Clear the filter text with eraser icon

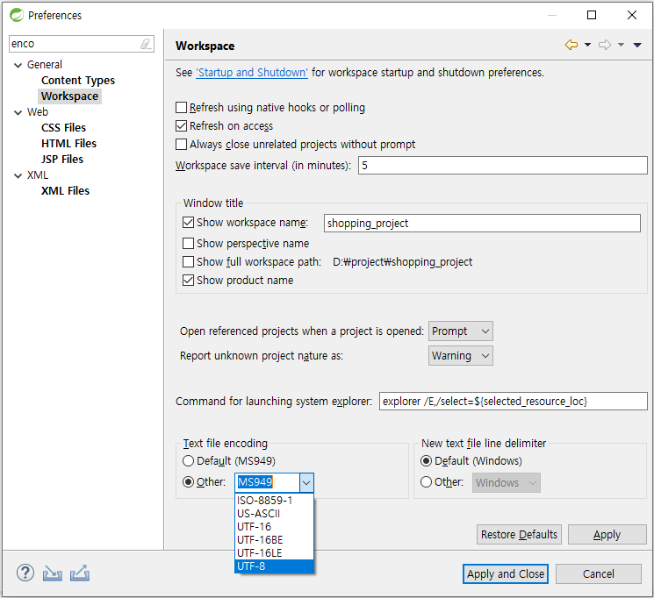pos(146,44)
